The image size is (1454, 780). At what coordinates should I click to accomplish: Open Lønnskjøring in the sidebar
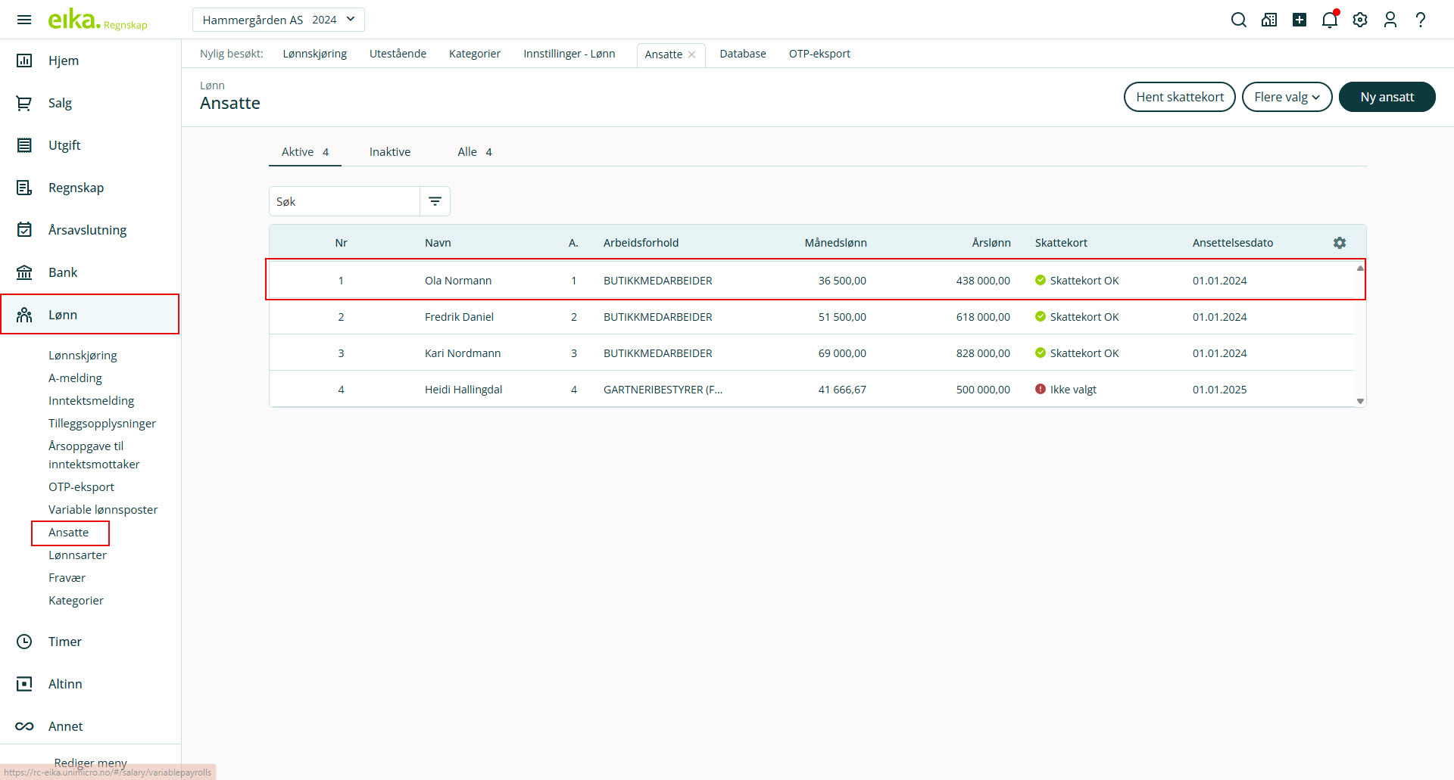83,356
